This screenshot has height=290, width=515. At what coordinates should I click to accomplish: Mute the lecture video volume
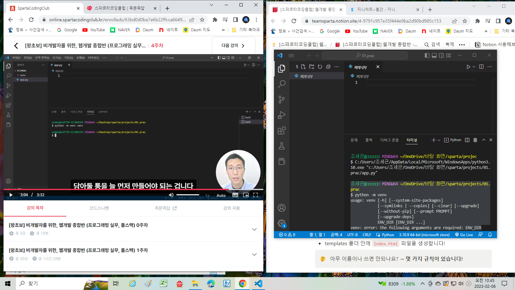click(x=171, y=195)
